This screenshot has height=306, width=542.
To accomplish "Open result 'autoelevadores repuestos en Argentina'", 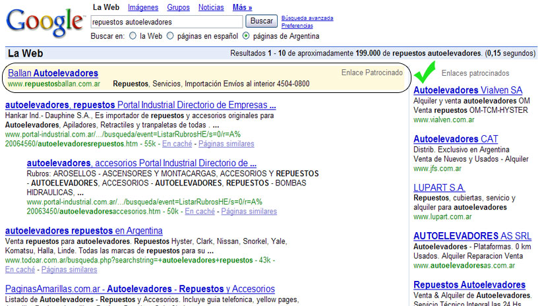I will 84,231.
